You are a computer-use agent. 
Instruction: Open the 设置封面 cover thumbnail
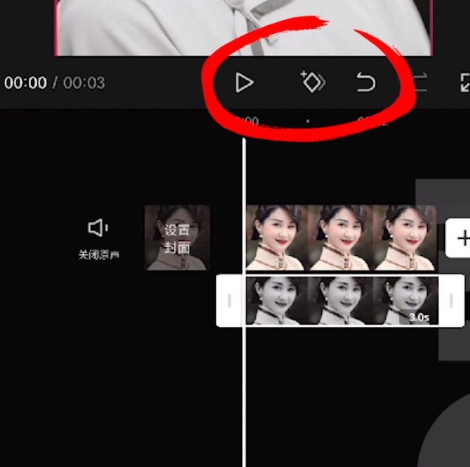177,238
